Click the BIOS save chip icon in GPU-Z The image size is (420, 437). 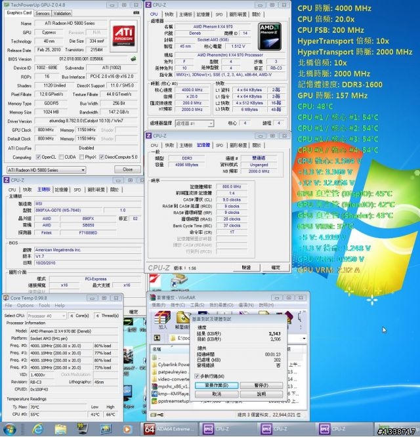[x=133, y=58]
